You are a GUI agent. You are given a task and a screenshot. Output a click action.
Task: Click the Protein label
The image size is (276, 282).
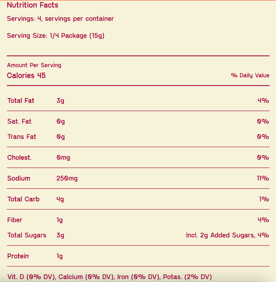(x=18, y=256)
